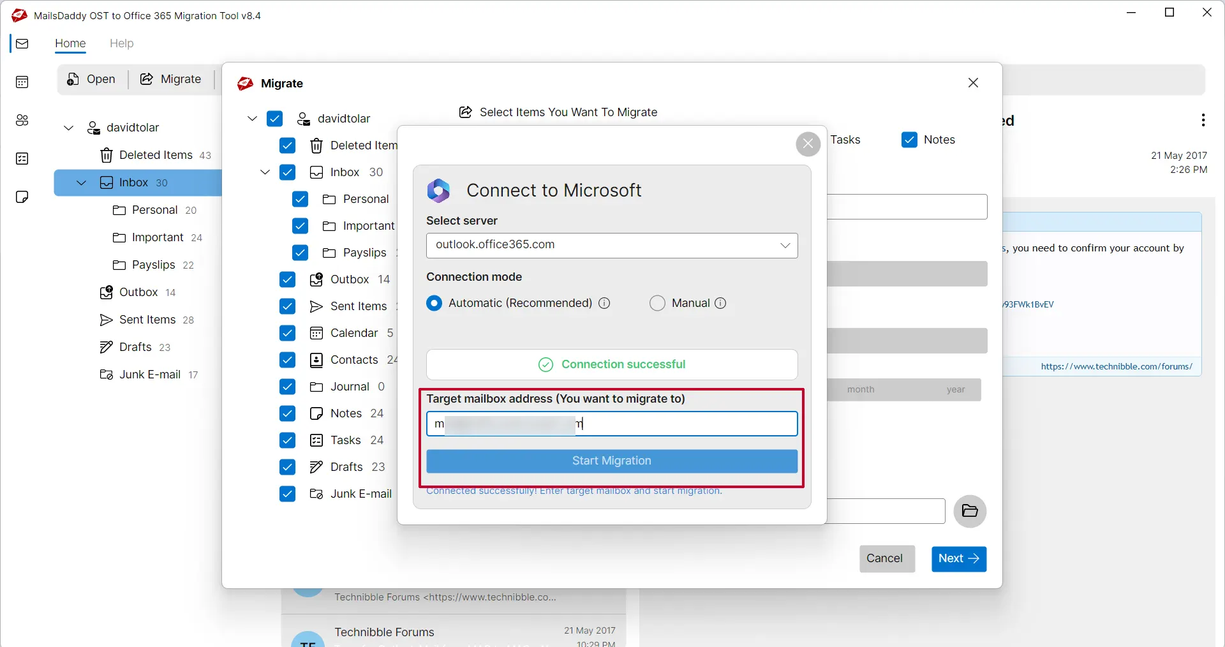
Task: Click the Deleted Items trash icon in sidebar
Action: 107,155
